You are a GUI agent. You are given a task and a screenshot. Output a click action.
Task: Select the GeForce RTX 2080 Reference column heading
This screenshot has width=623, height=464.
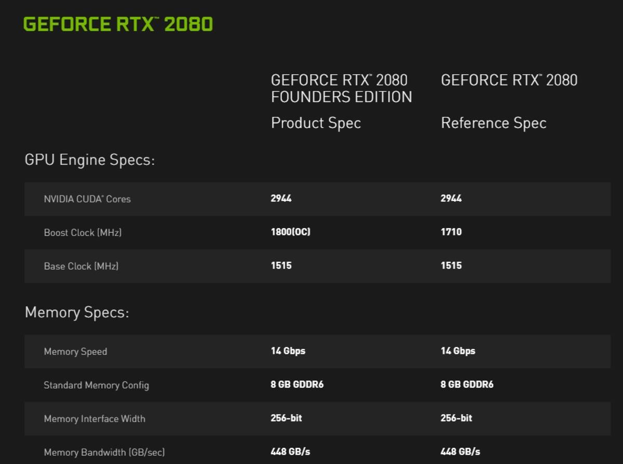coord(509,80)
